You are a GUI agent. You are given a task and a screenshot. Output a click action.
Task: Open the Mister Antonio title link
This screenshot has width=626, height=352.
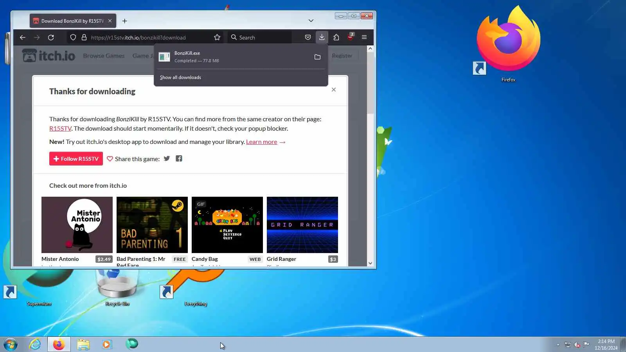coord(60,259)
